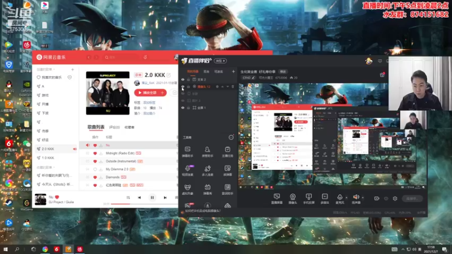Image resolution: width=452 pixels, height=254 pixels.
Task: Open the 视频连麦 tool
Action: click(188, 170)
